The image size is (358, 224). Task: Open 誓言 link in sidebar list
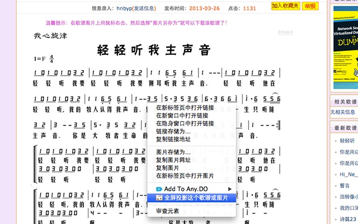pyautogui.click(x=345, y=185)
